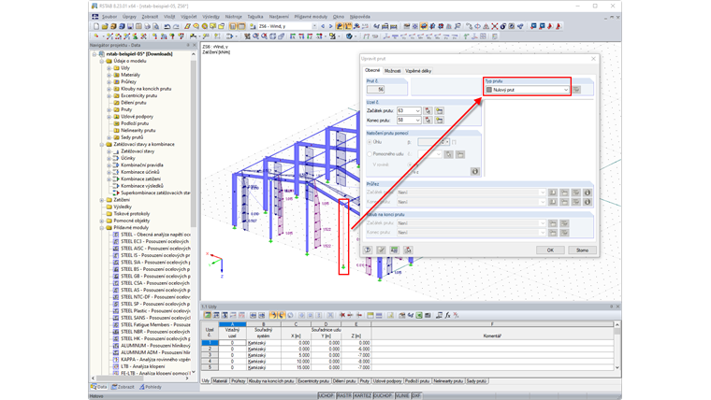Confirm dialog with OK button

click(550, 250)
